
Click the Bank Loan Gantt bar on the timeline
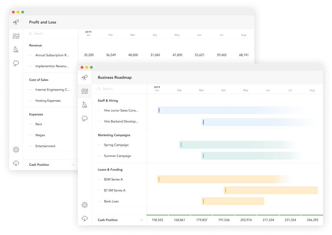click(233, 201)
